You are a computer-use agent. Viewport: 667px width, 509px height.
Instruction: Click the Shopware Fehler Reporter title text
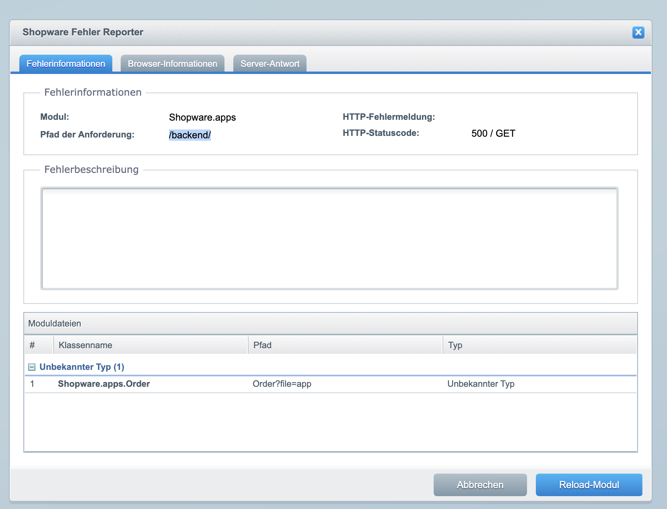83,32
